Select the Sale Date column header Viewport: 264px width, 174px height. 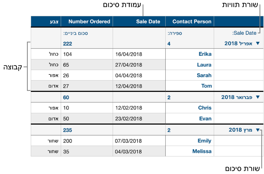point(139,21)
